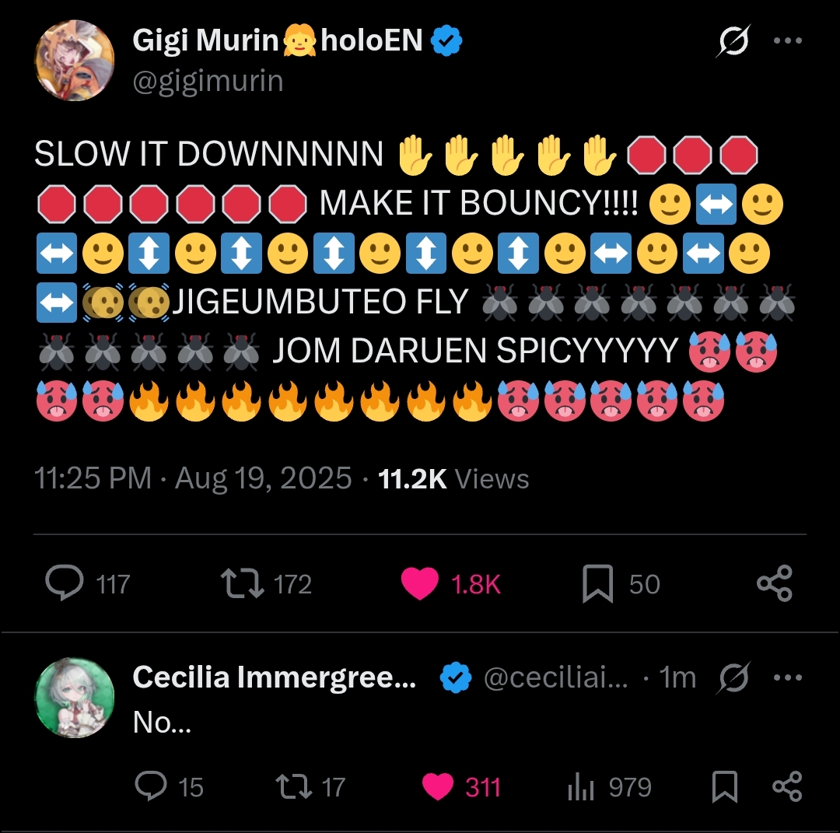Viewport: 840px width, 833px height.
Task: Click Grok icon on Cecilia's reply
Action: [x=734, y=678]
